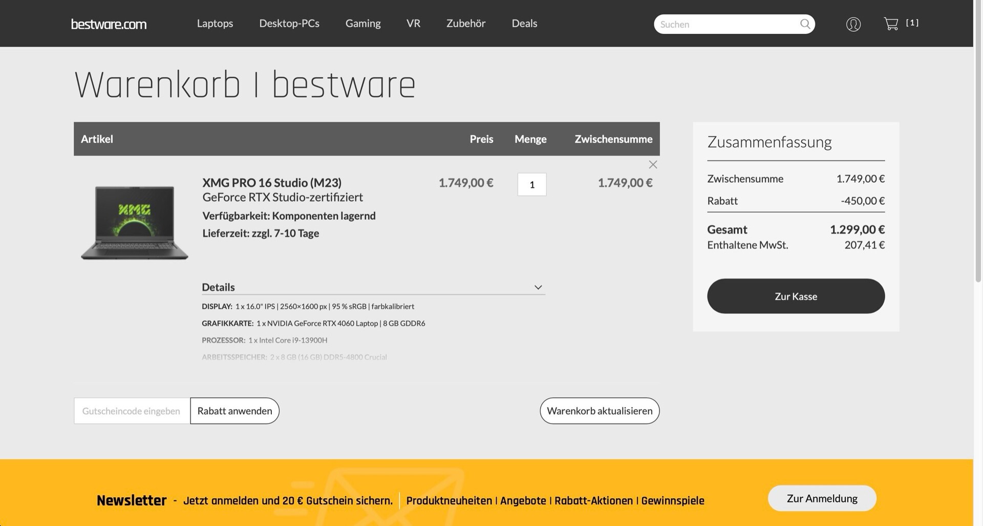Viewport: 983px width, 526px height.
Task: Click Zur Anmeldung newsletter button
Action: [822, 498]
